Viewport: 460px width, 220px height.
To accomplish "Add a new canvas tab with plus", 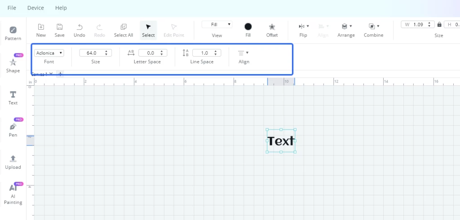I will click(60, 74).
